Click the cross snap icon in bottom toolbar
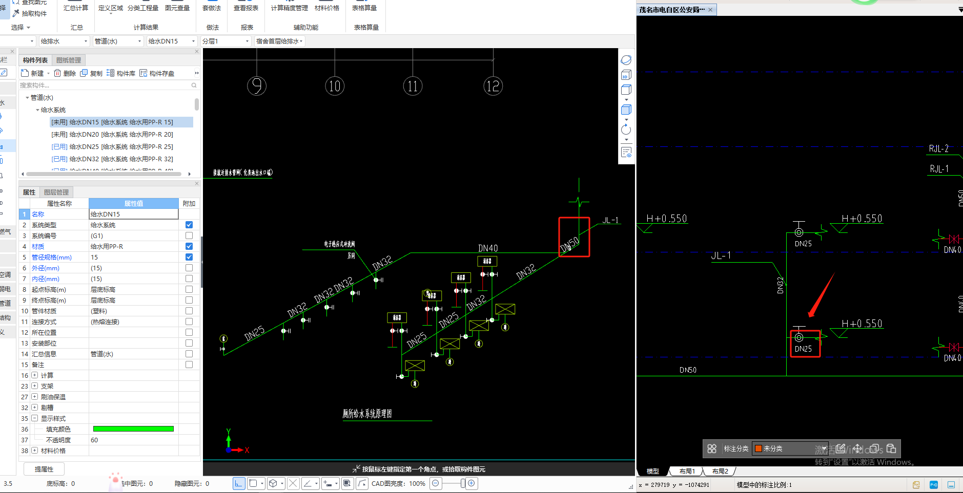Image resolution: width=963 pixels, height=493 pixels. pyautogui.click(x=293, y=483)
